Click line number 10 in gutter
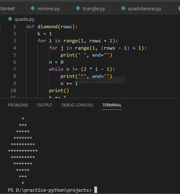 coord(13,90)
